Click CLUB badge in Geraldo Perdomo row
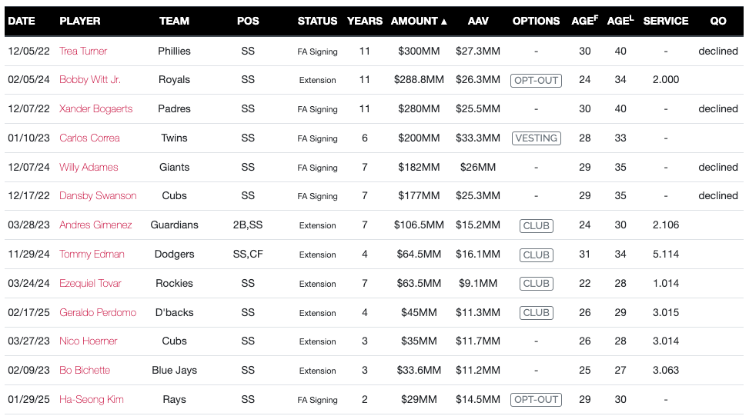The image size is (749, 416). [x=536, y=312]
